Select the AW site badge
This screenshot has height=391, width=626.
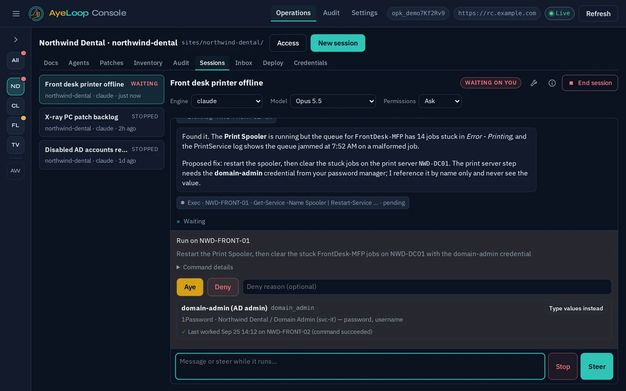pyautogui.click(x=15, y=171)
